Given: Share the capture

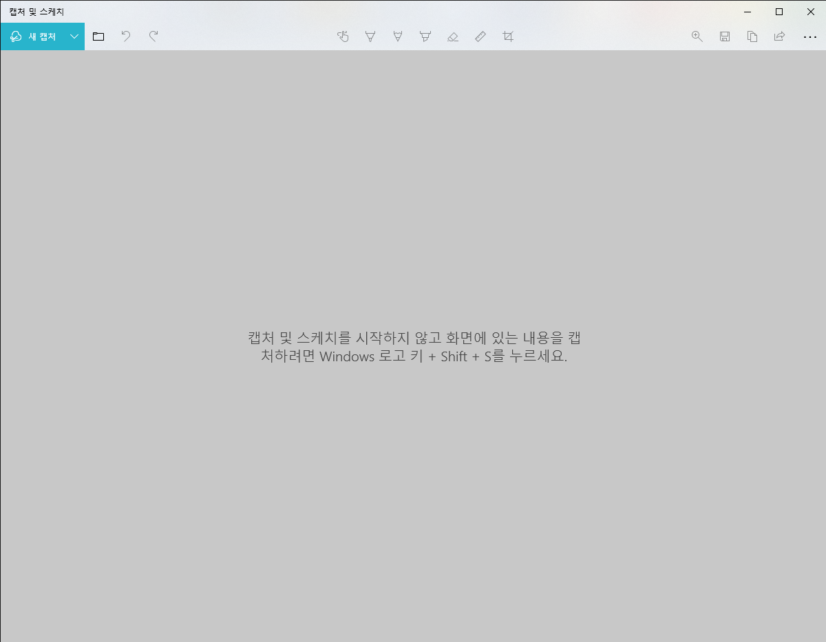Looking at the screenshot, I should [x=780, y=36].
